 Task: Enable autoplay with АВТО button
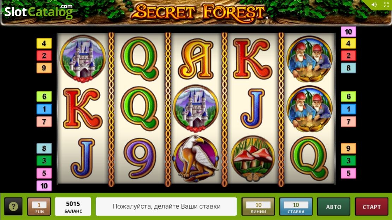pos(333,207)
